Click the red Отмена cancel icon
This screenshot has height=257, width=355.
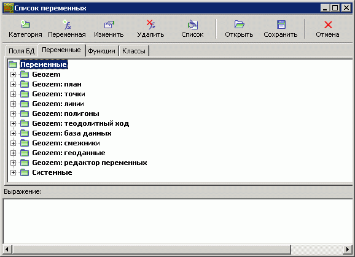click(328, 25)
